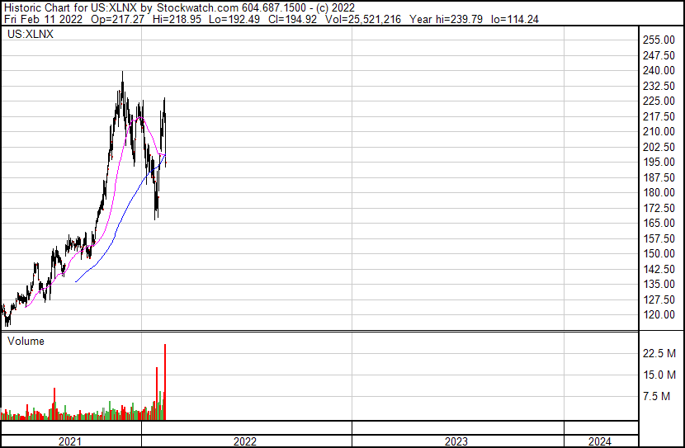Image resolution: width=685 pixels, height=448 pixels.
Task: Select the 2021 year on time axis
Action: [70, 442]
